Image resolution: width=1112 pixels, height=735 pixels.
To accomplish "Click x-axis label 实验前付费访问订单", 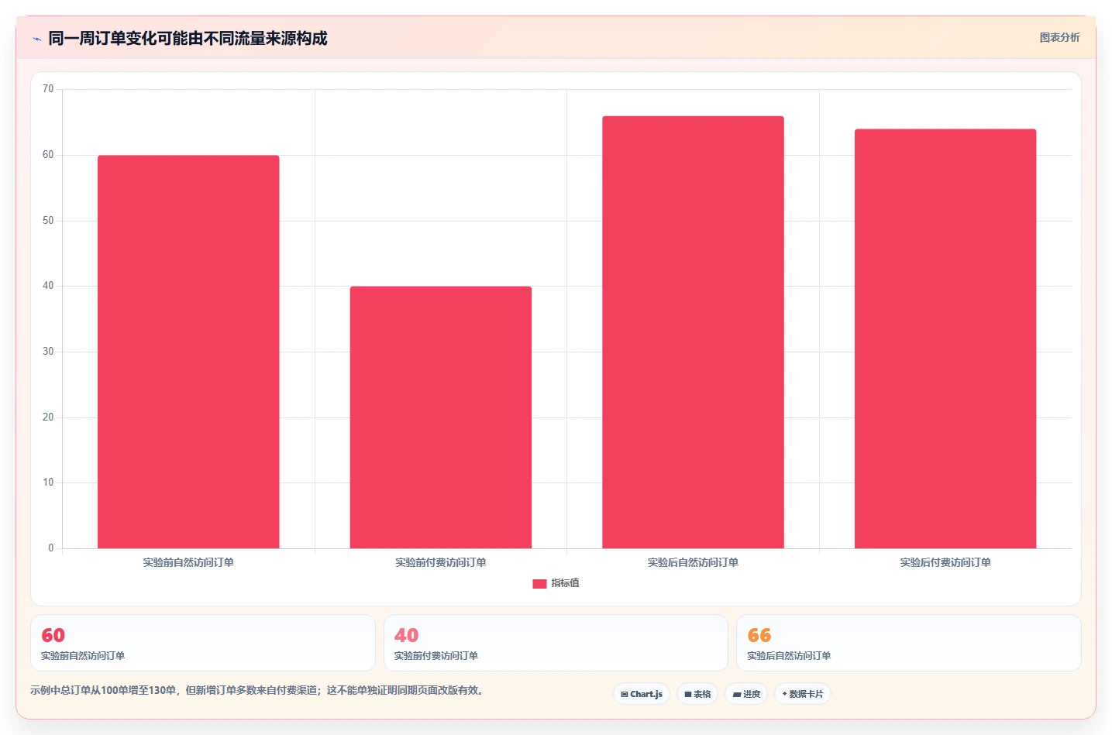I will (x=441, y=562).
